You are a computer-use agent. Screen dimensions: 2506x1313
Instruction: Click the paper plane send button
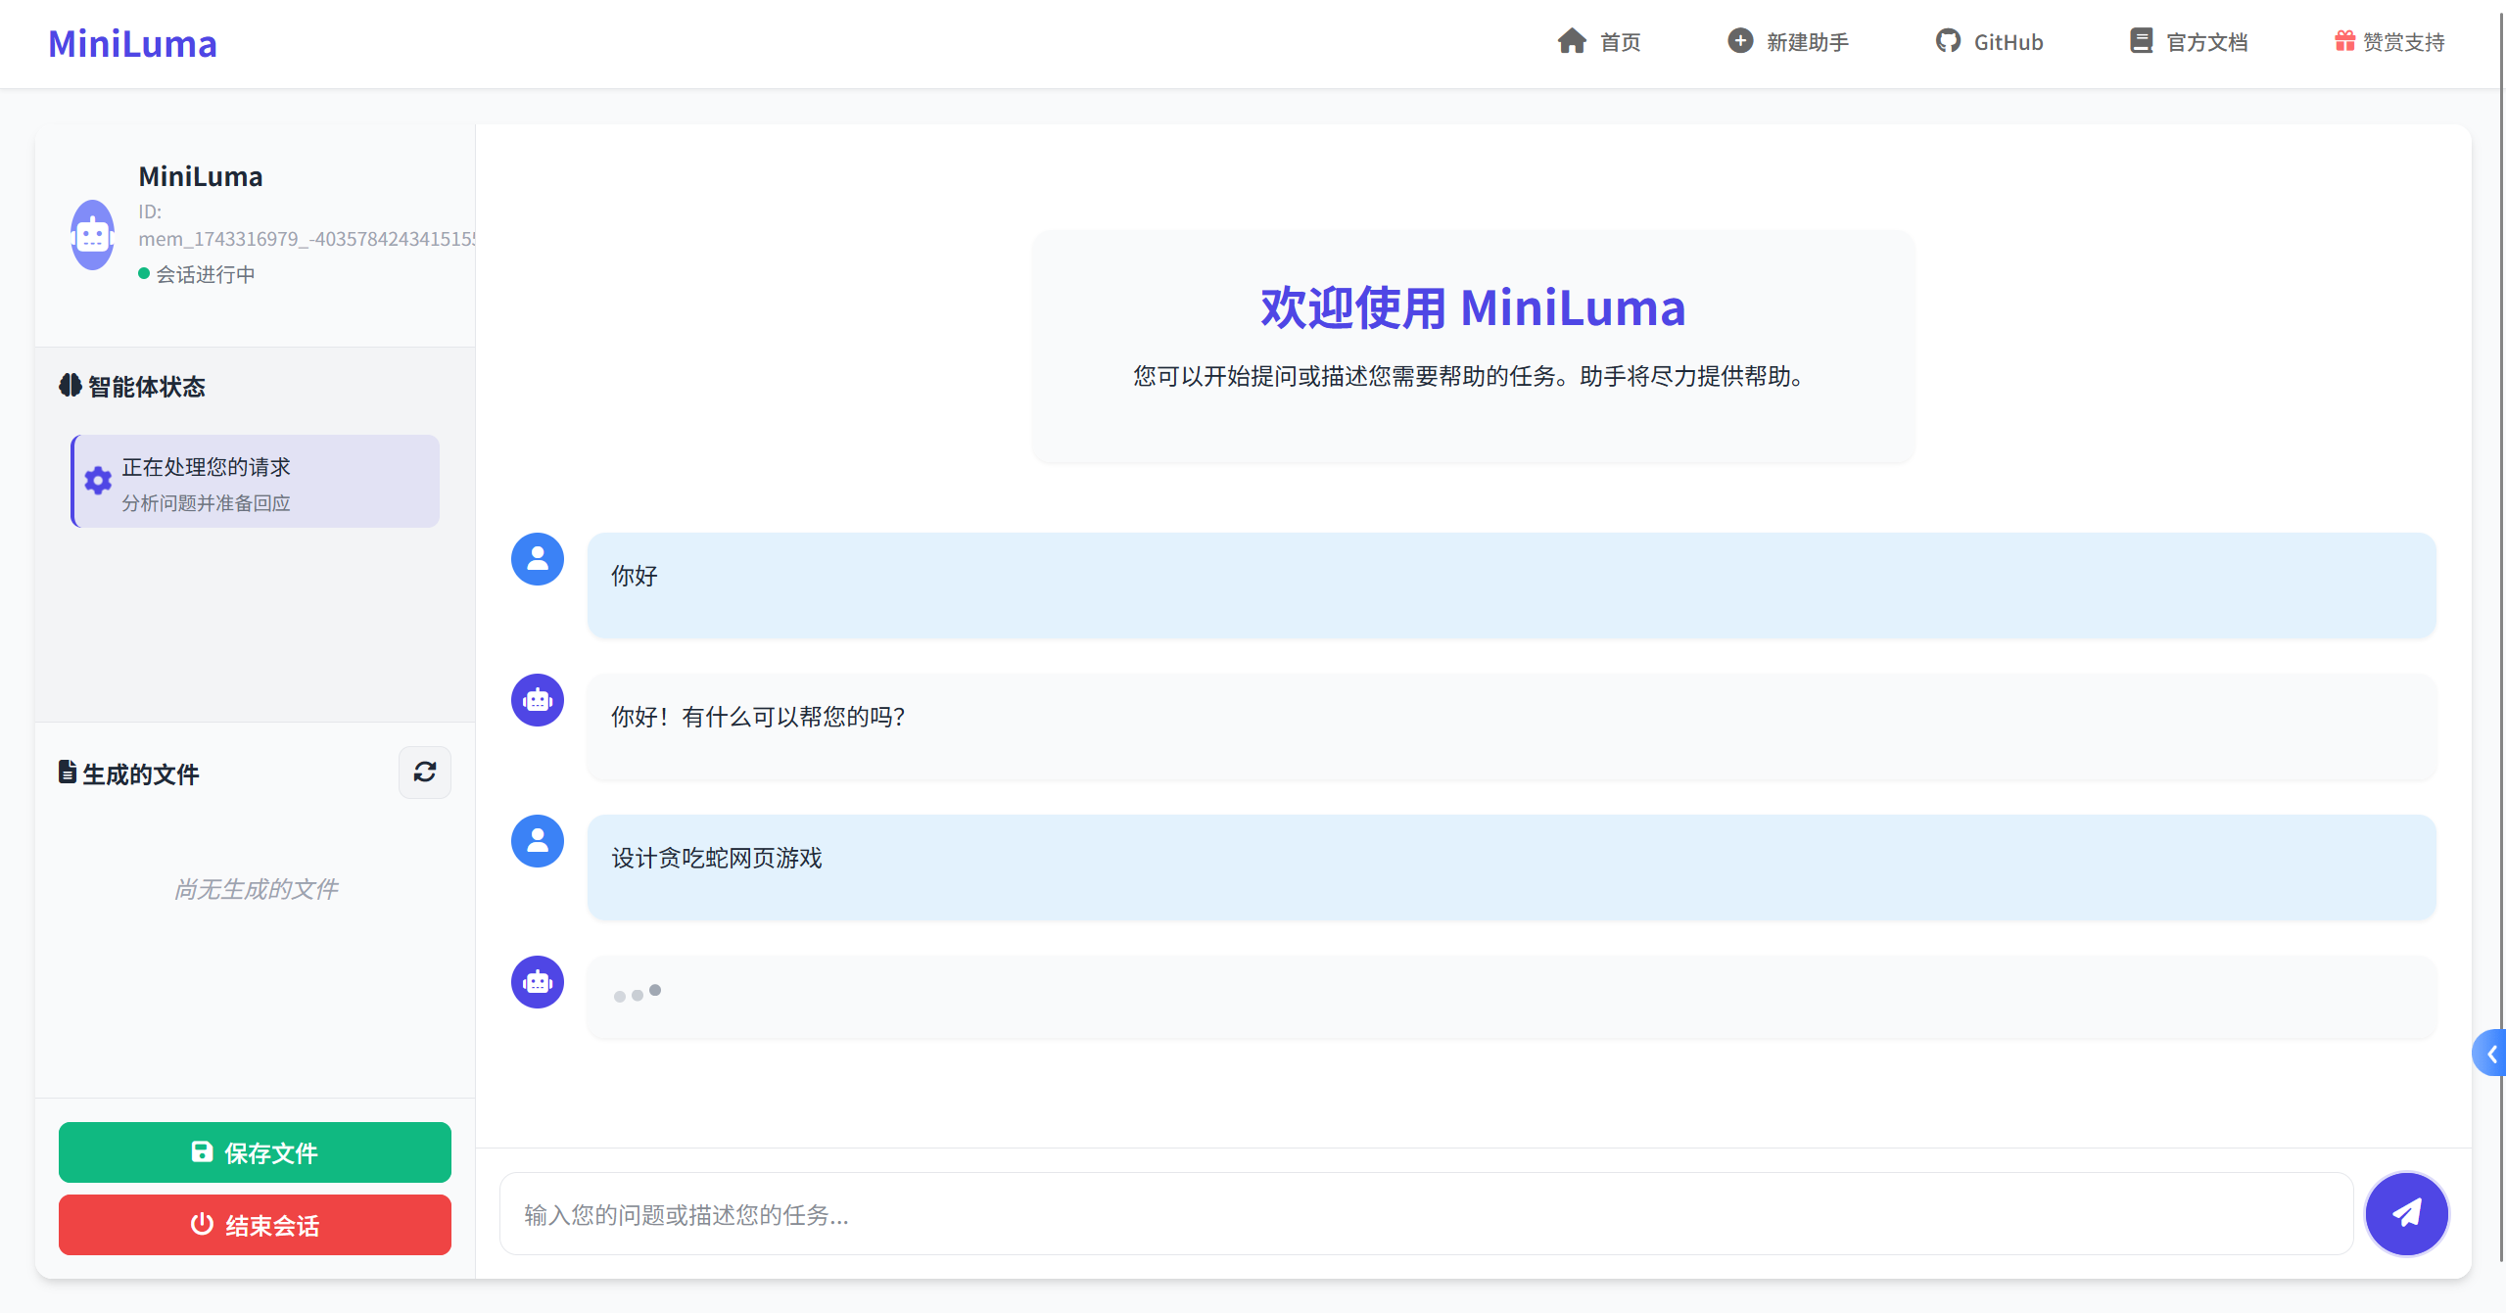coord(2406,1213)
